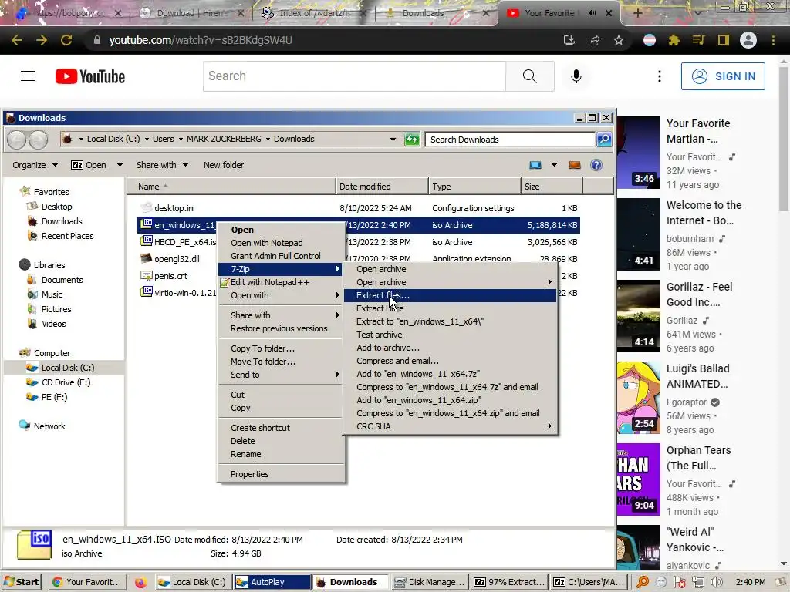This screenshot has height=592, width=790.
Task: Switch to the Disk Management taskbar button
Action: click(x=430, y=582)
